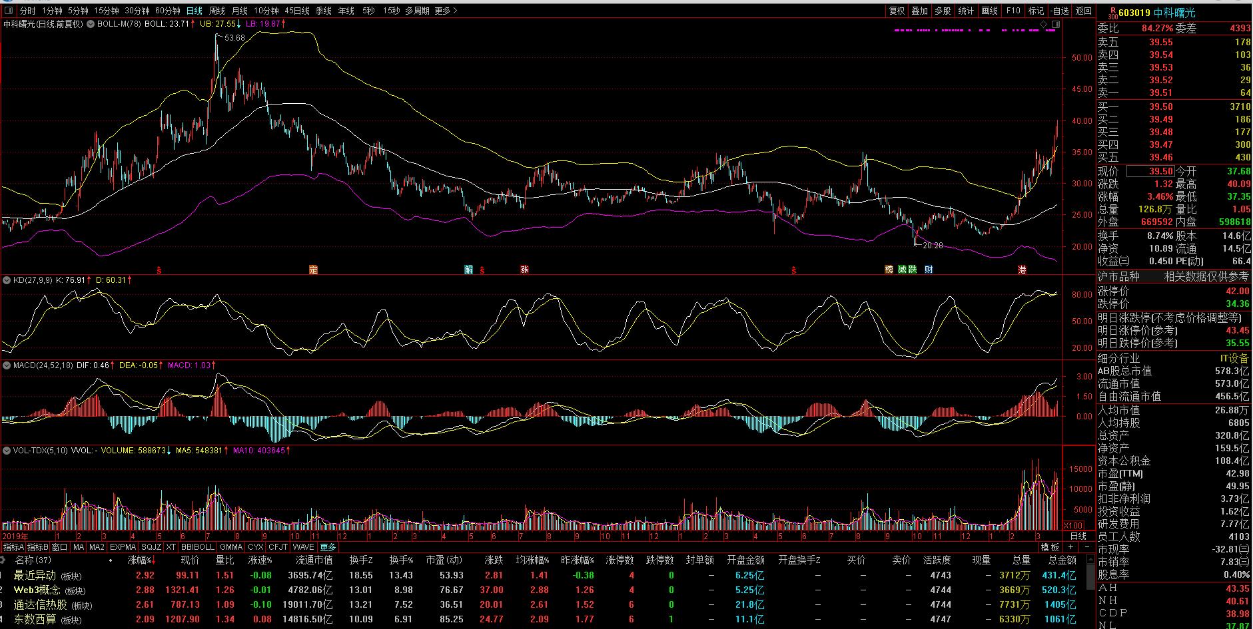
Task: Toggle the -自选 watchlist button
Action: (1059, 11)
